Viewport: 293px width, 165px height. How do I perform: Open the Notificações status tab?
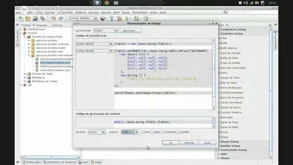[x=32, y=162]
